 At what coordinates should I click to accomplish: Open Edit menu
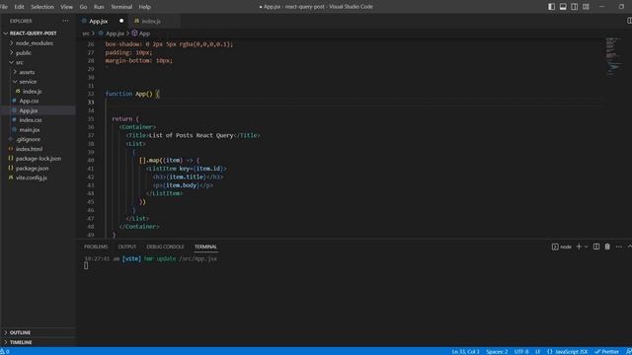(19, 7)
